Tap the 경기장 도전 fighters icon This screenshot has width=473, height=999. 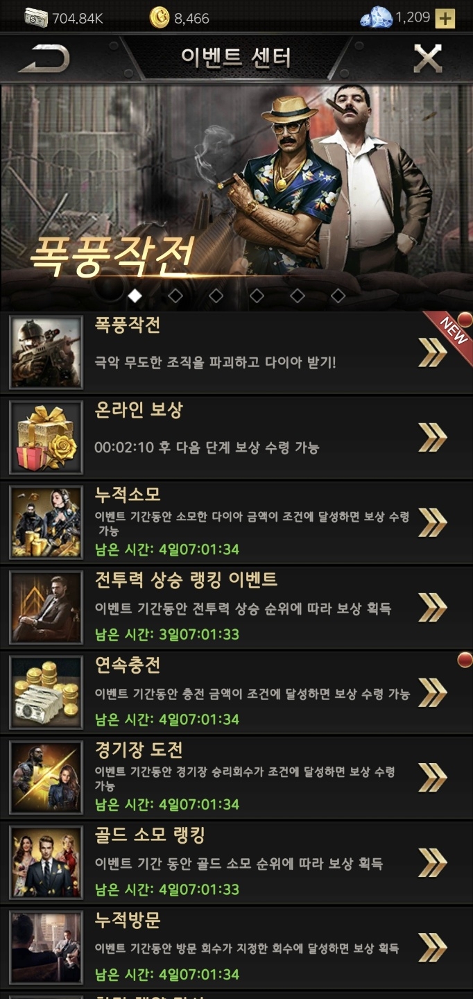click(x=46, y=778)
